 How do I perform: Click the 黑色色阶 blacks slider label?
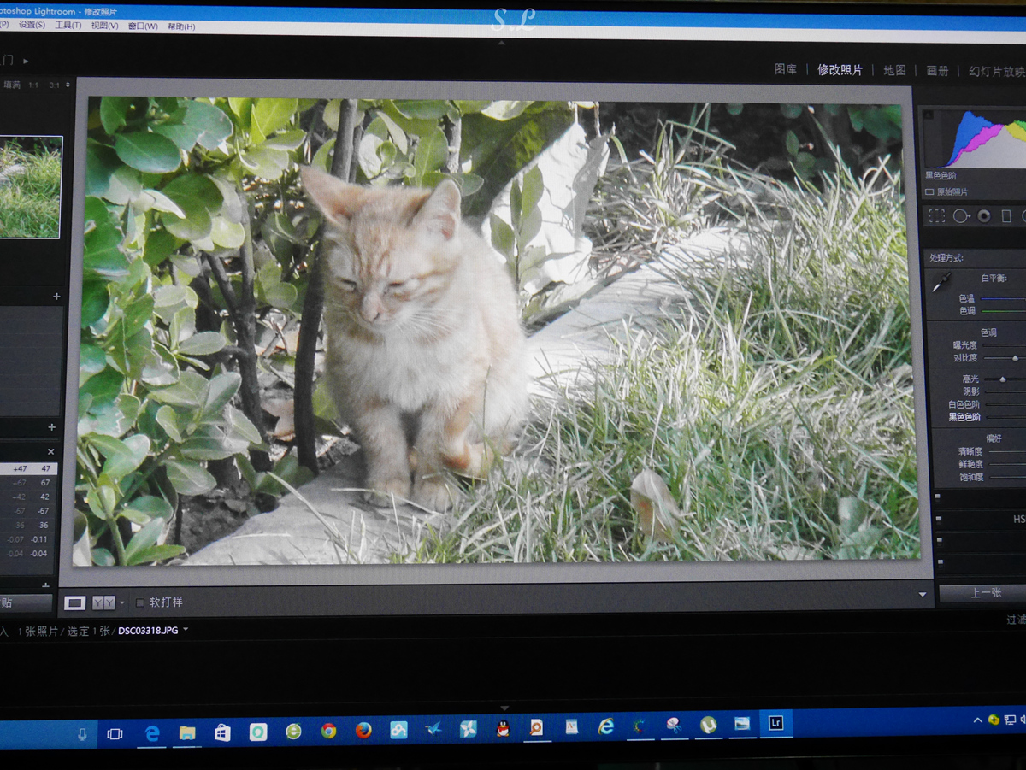[x=964, y=417]
